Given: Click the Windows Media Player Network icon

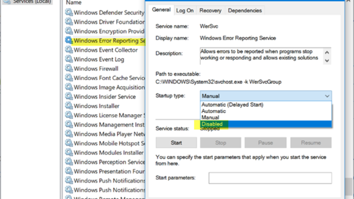Looking at the screenshot, I should pyautogui.click(x=69, y=134).
